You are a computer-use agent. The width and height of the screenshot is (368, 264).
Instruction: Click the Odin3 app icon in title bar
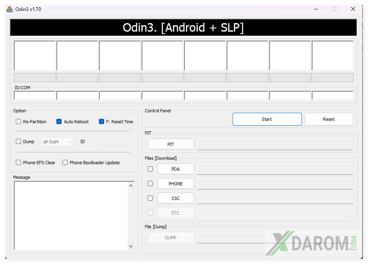10,9
